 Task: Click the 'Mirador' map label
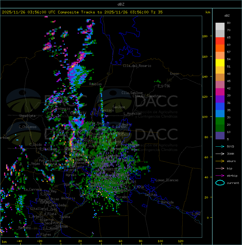122,197
